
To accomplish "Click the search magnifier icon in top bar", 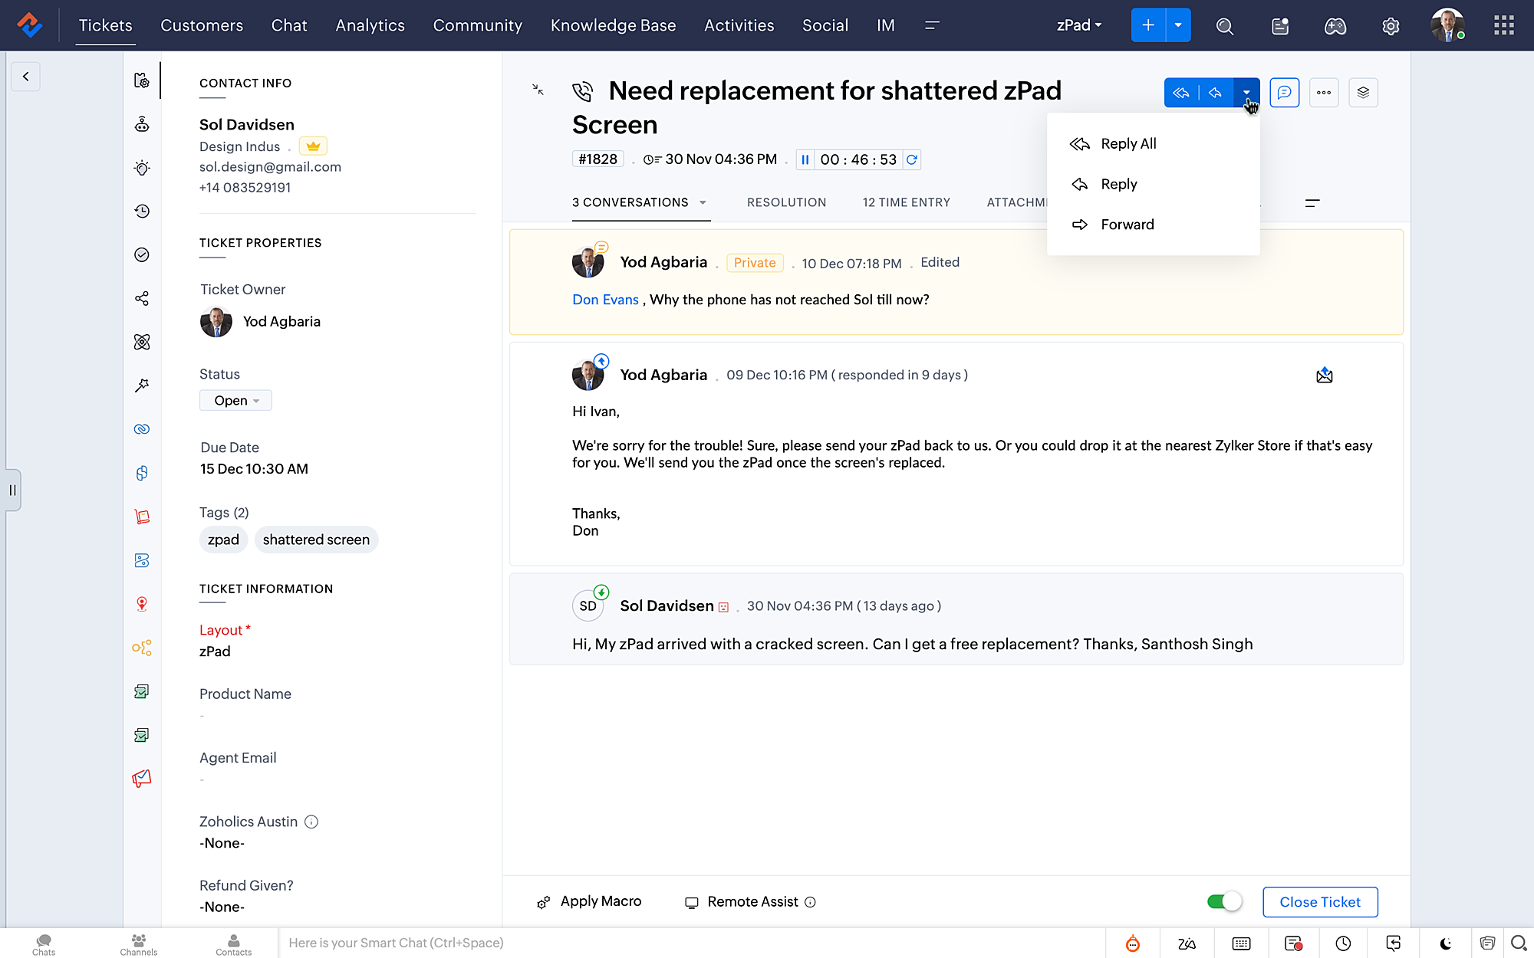I will pos(1224,26).
